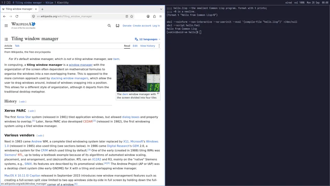Toggle reader view in address bar
Image resolution: width=330 pixels, height=186 pixels.
[x=127, y=16]
